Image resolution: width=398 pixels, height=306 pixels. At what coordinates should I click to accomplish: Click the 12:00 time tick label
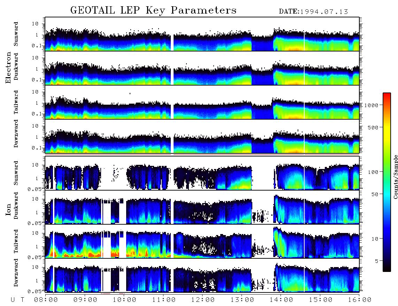point(203,300)
